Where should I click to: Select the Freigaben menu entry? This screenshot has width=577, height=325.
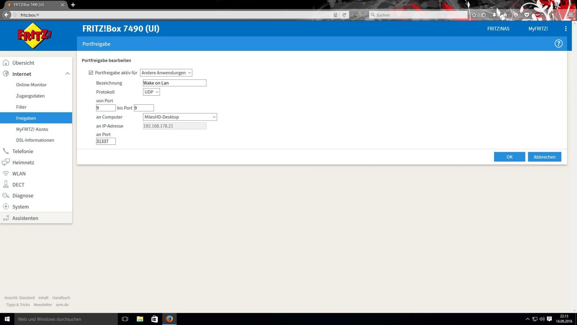(x=36, y=118)
